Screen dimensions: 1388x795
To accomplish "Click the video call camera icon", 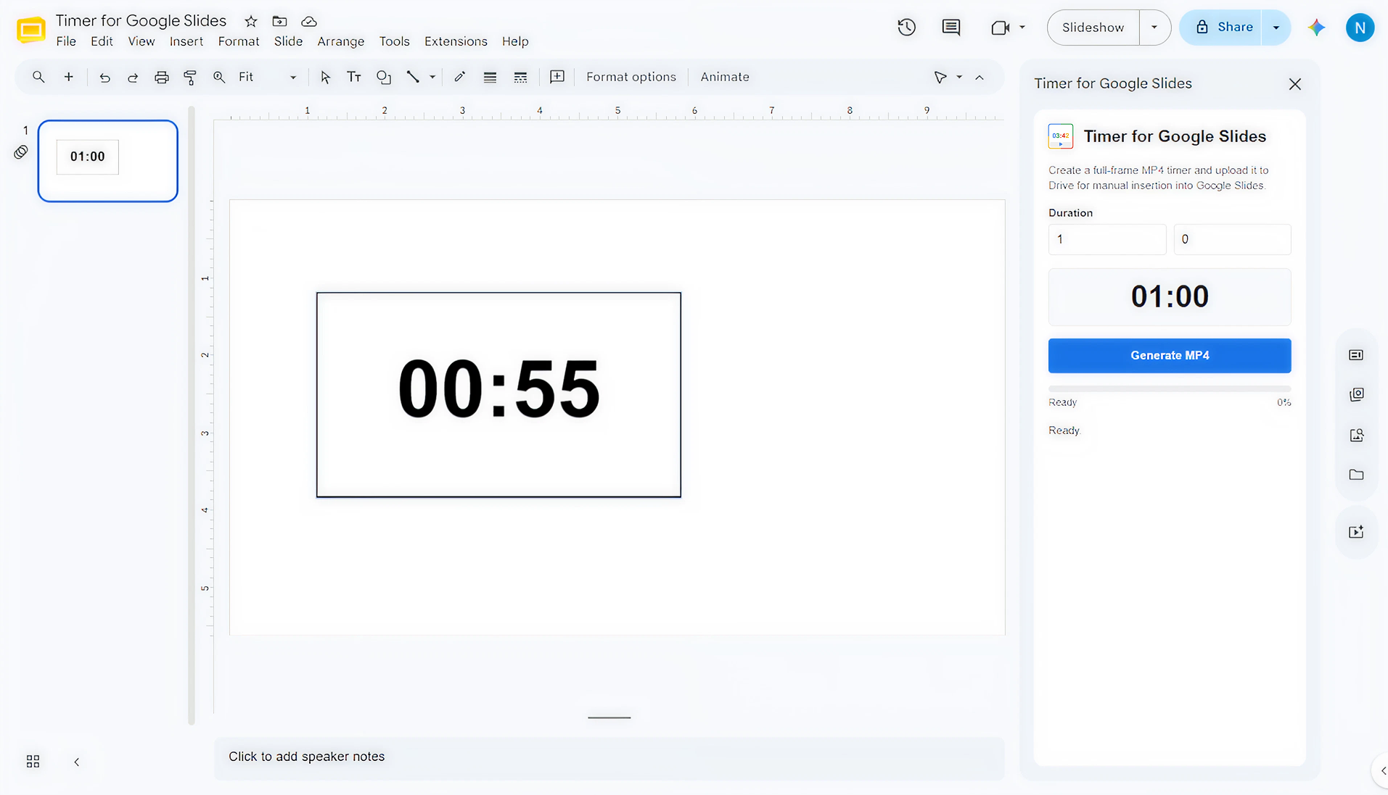I will (1001, 28).
